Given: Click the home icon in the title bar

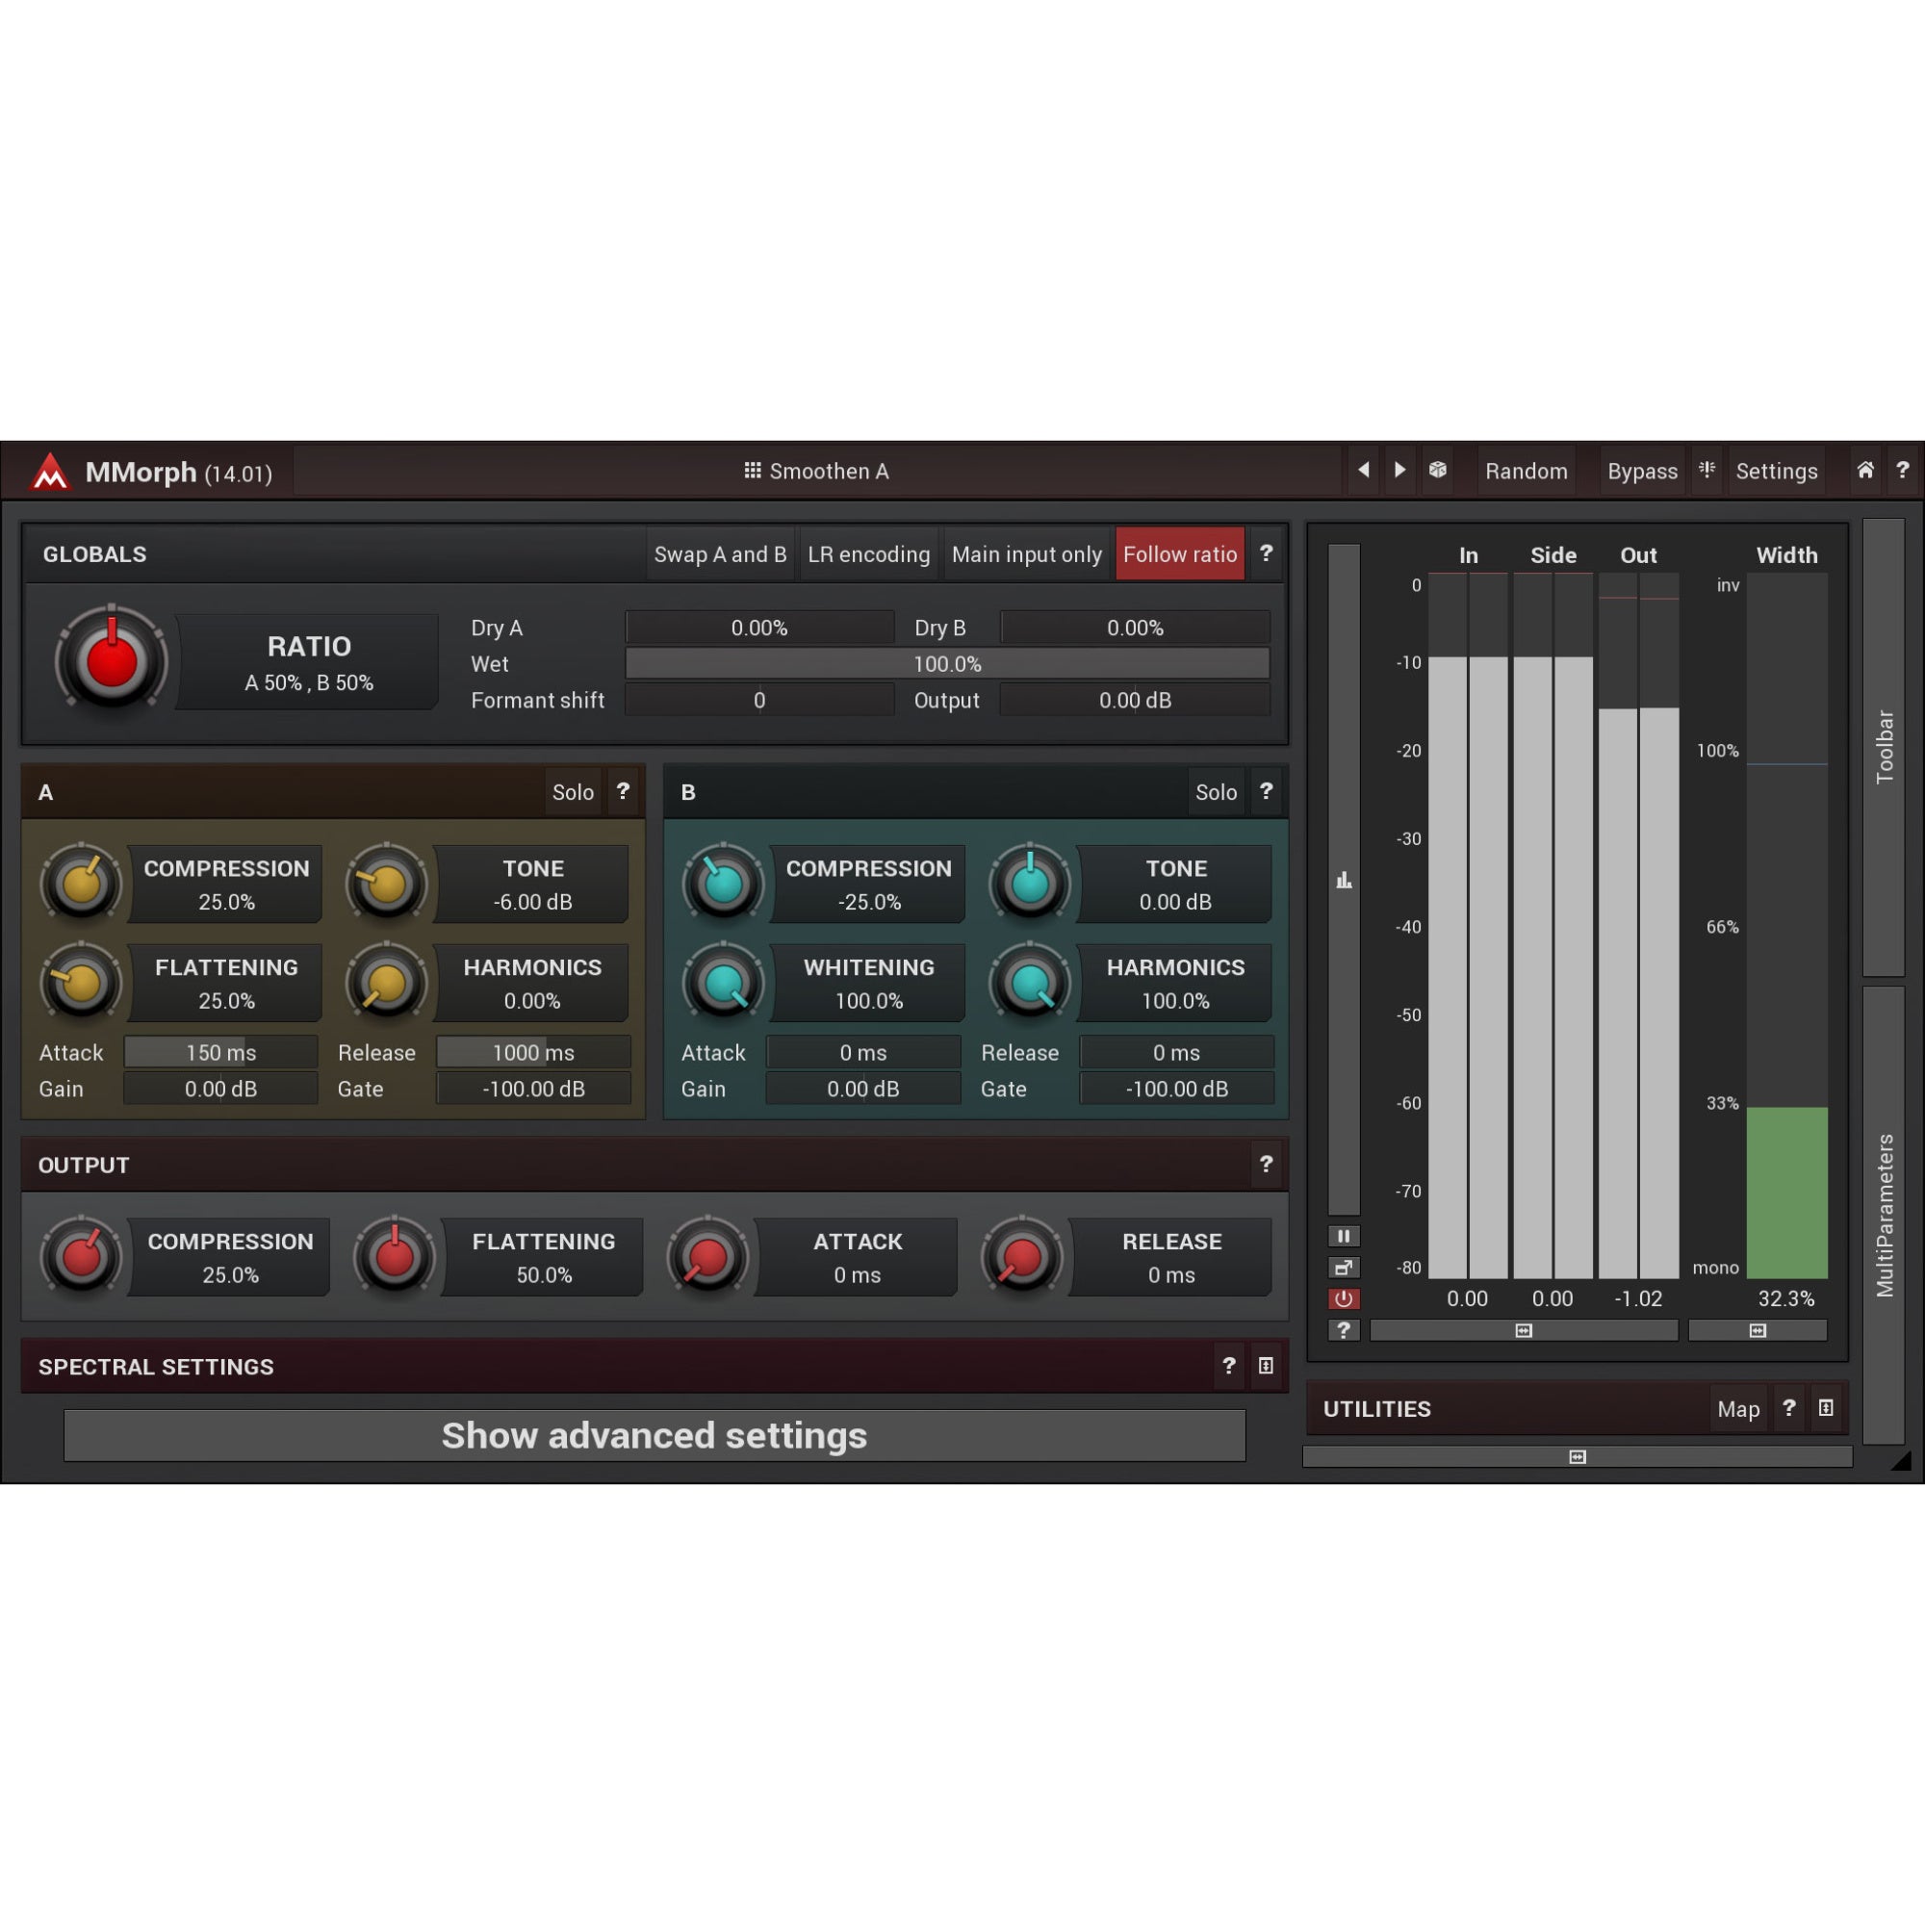Looking at the screenshot, I should click(1865, 471).
